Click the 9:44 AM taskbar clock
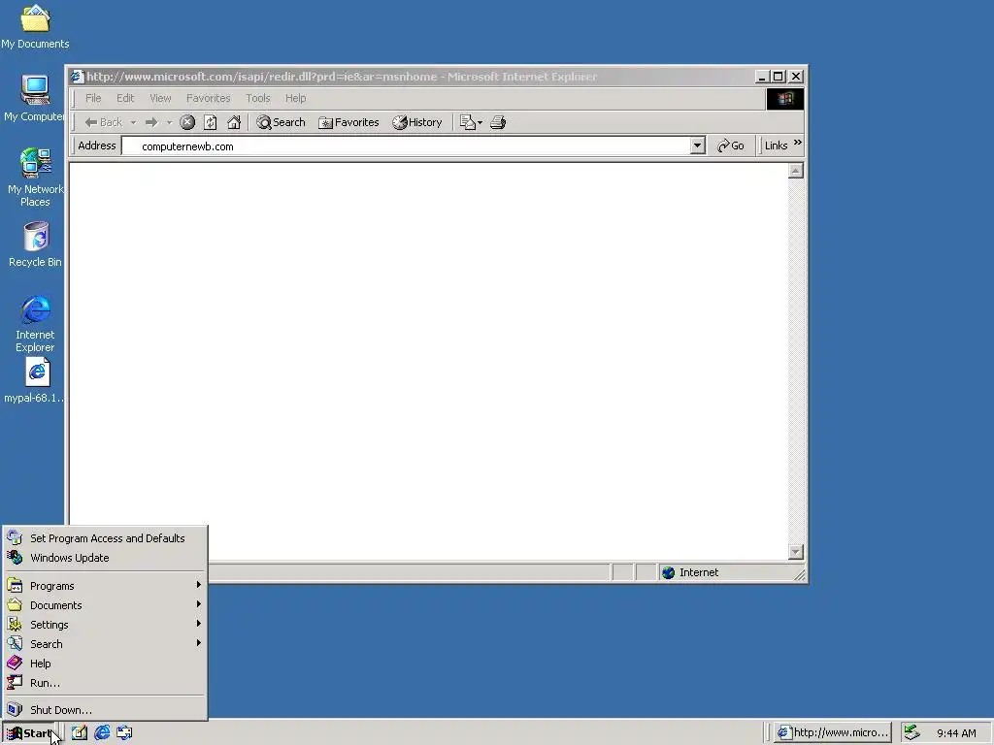Viewport: 994px width, 745px height. click(x=956, y=733)
